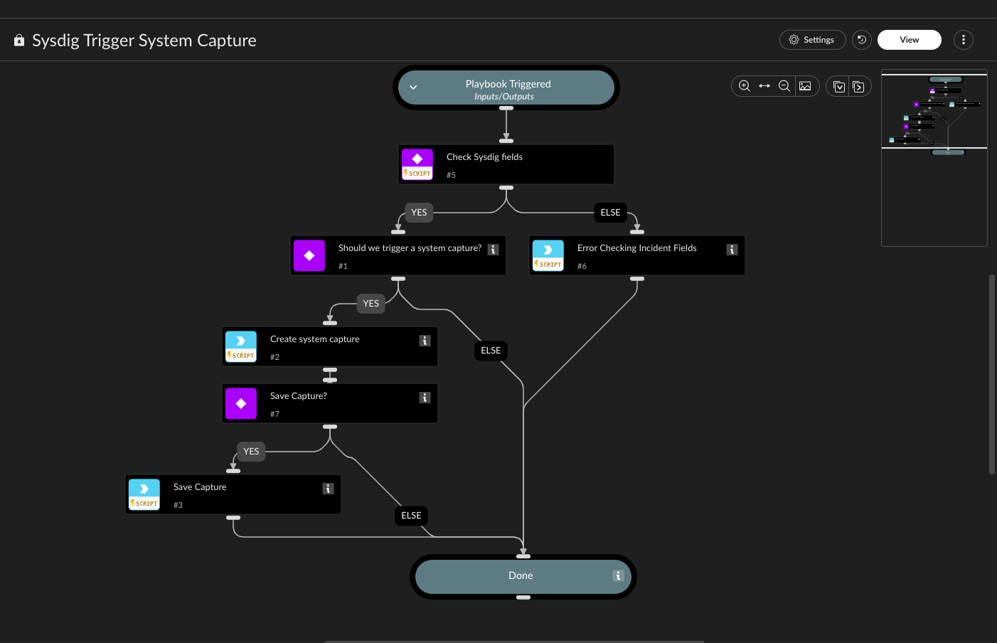Click the minimap overview thumbnail
This screenshot has width=997, height=643.
[934, 158]
